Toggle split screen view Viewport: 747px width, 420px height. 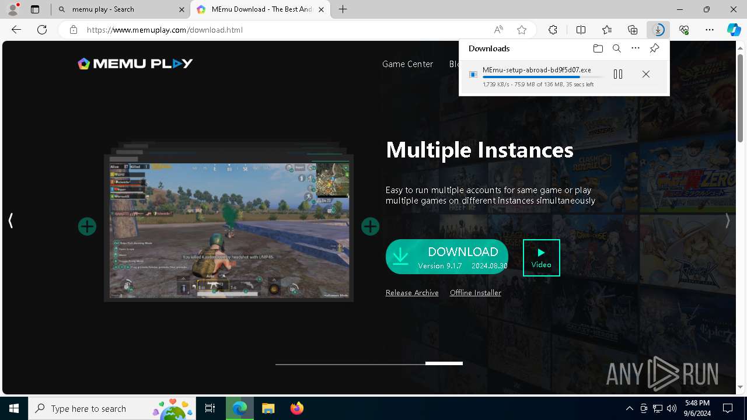pyautogui.click(x=581, y=30)
